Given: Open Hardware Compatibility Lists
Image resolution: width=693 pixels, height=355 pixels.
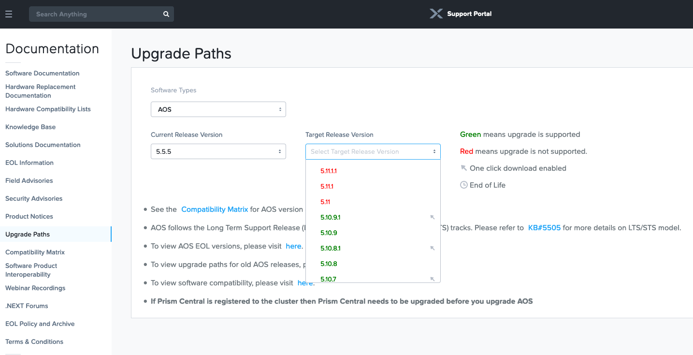Looking at the screenshot, I should (48, 109).
